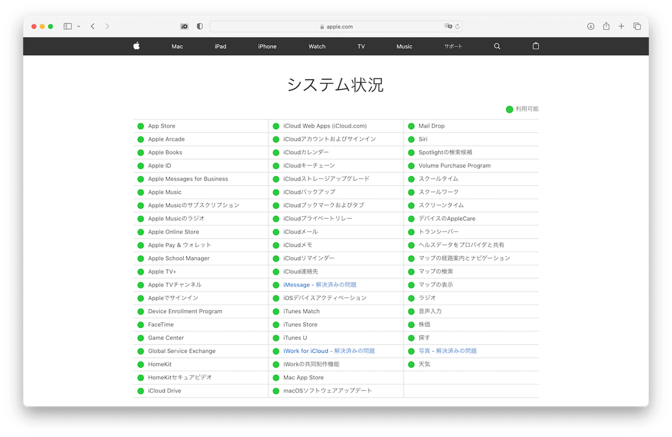
Task: Click the green dot beside iCloud Drive
Action: [140, 391]
